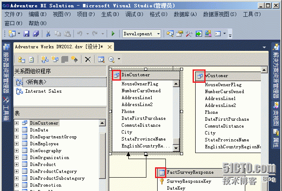This screenshot has width=282, height=191.
Task: Delete the selected object with the black X icon
Action: [x=88, y=59]
